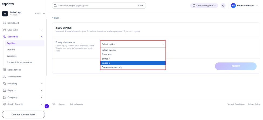263x120 pixels.
Task: Open Onboarding Drafts
Action: (204, 6)
